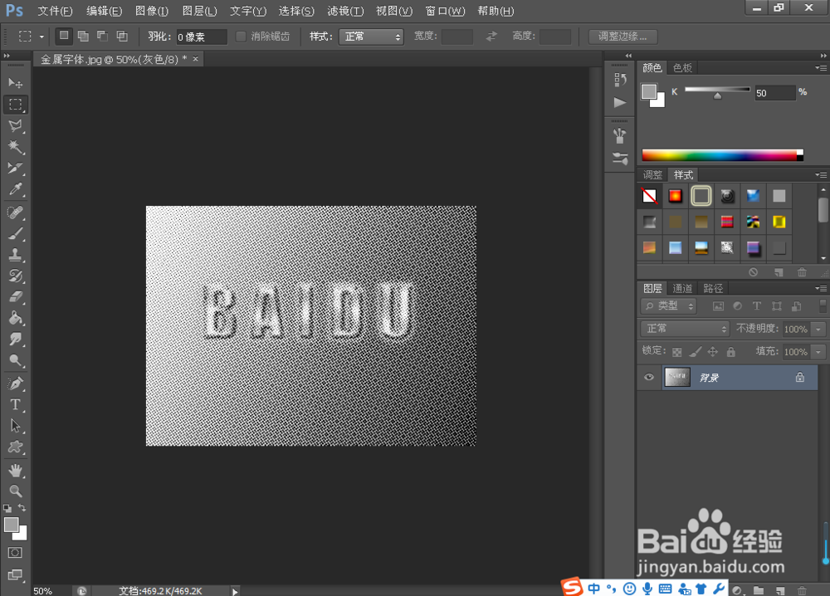Swap width and height button

491,36
